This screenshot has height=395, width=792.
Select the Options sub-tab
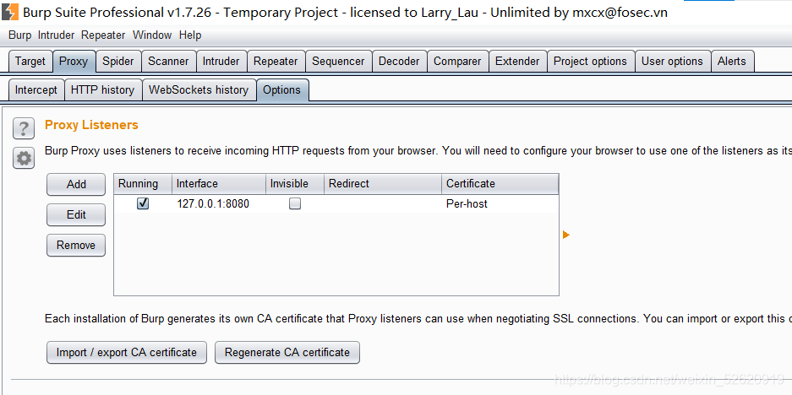pyautogui.click(x=281, y=89)
